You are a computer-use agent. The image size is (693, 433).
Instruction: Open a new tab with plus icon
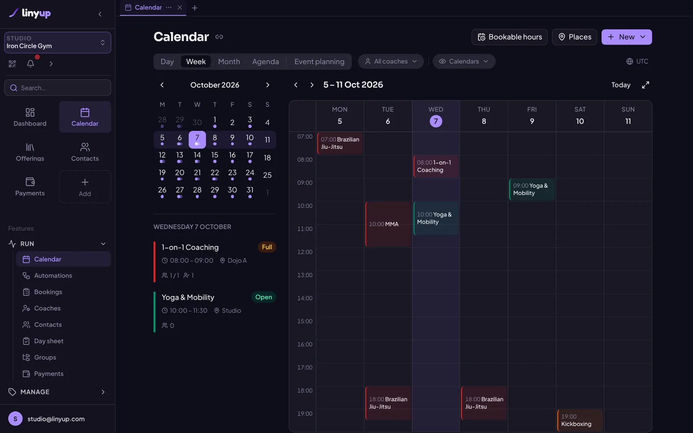click(x=194, y=8)
